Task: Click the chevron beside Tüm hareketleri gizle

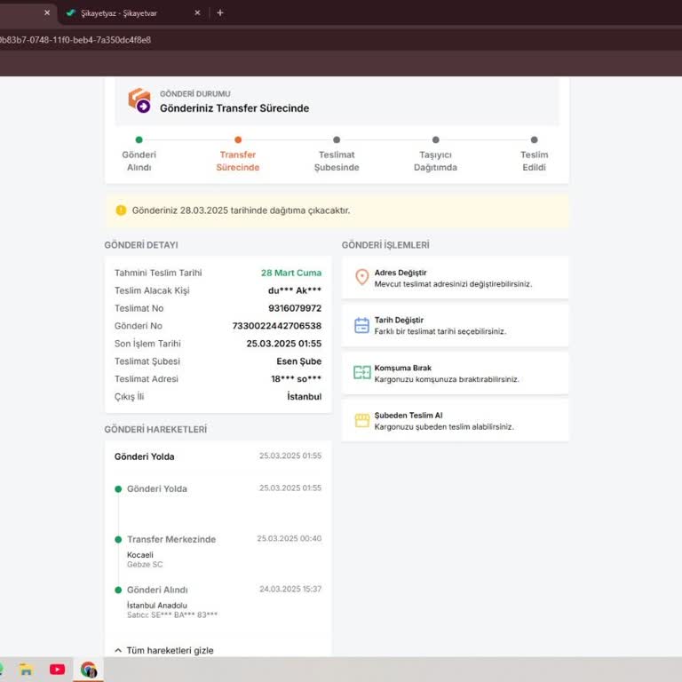Action: 118,650
